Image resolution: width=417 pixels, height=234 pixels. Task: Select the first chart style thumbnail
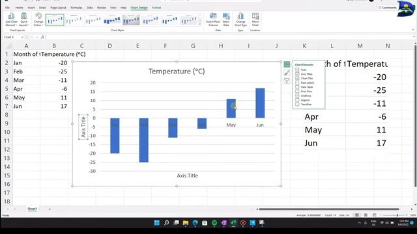click(x=55, y=20)
